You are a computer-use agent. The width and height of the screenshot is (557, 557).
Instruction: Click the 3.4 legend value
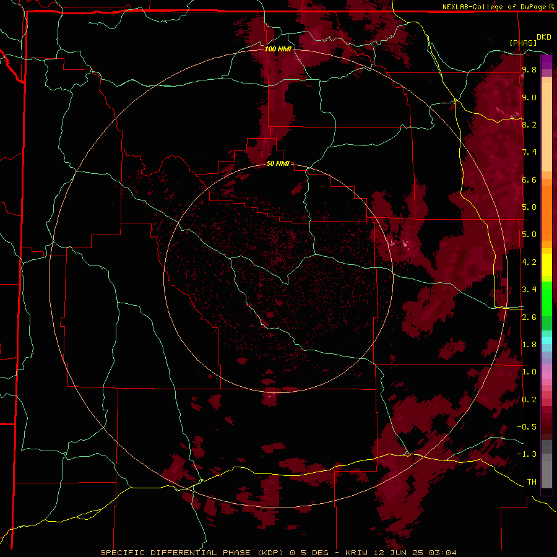point(529,290)
